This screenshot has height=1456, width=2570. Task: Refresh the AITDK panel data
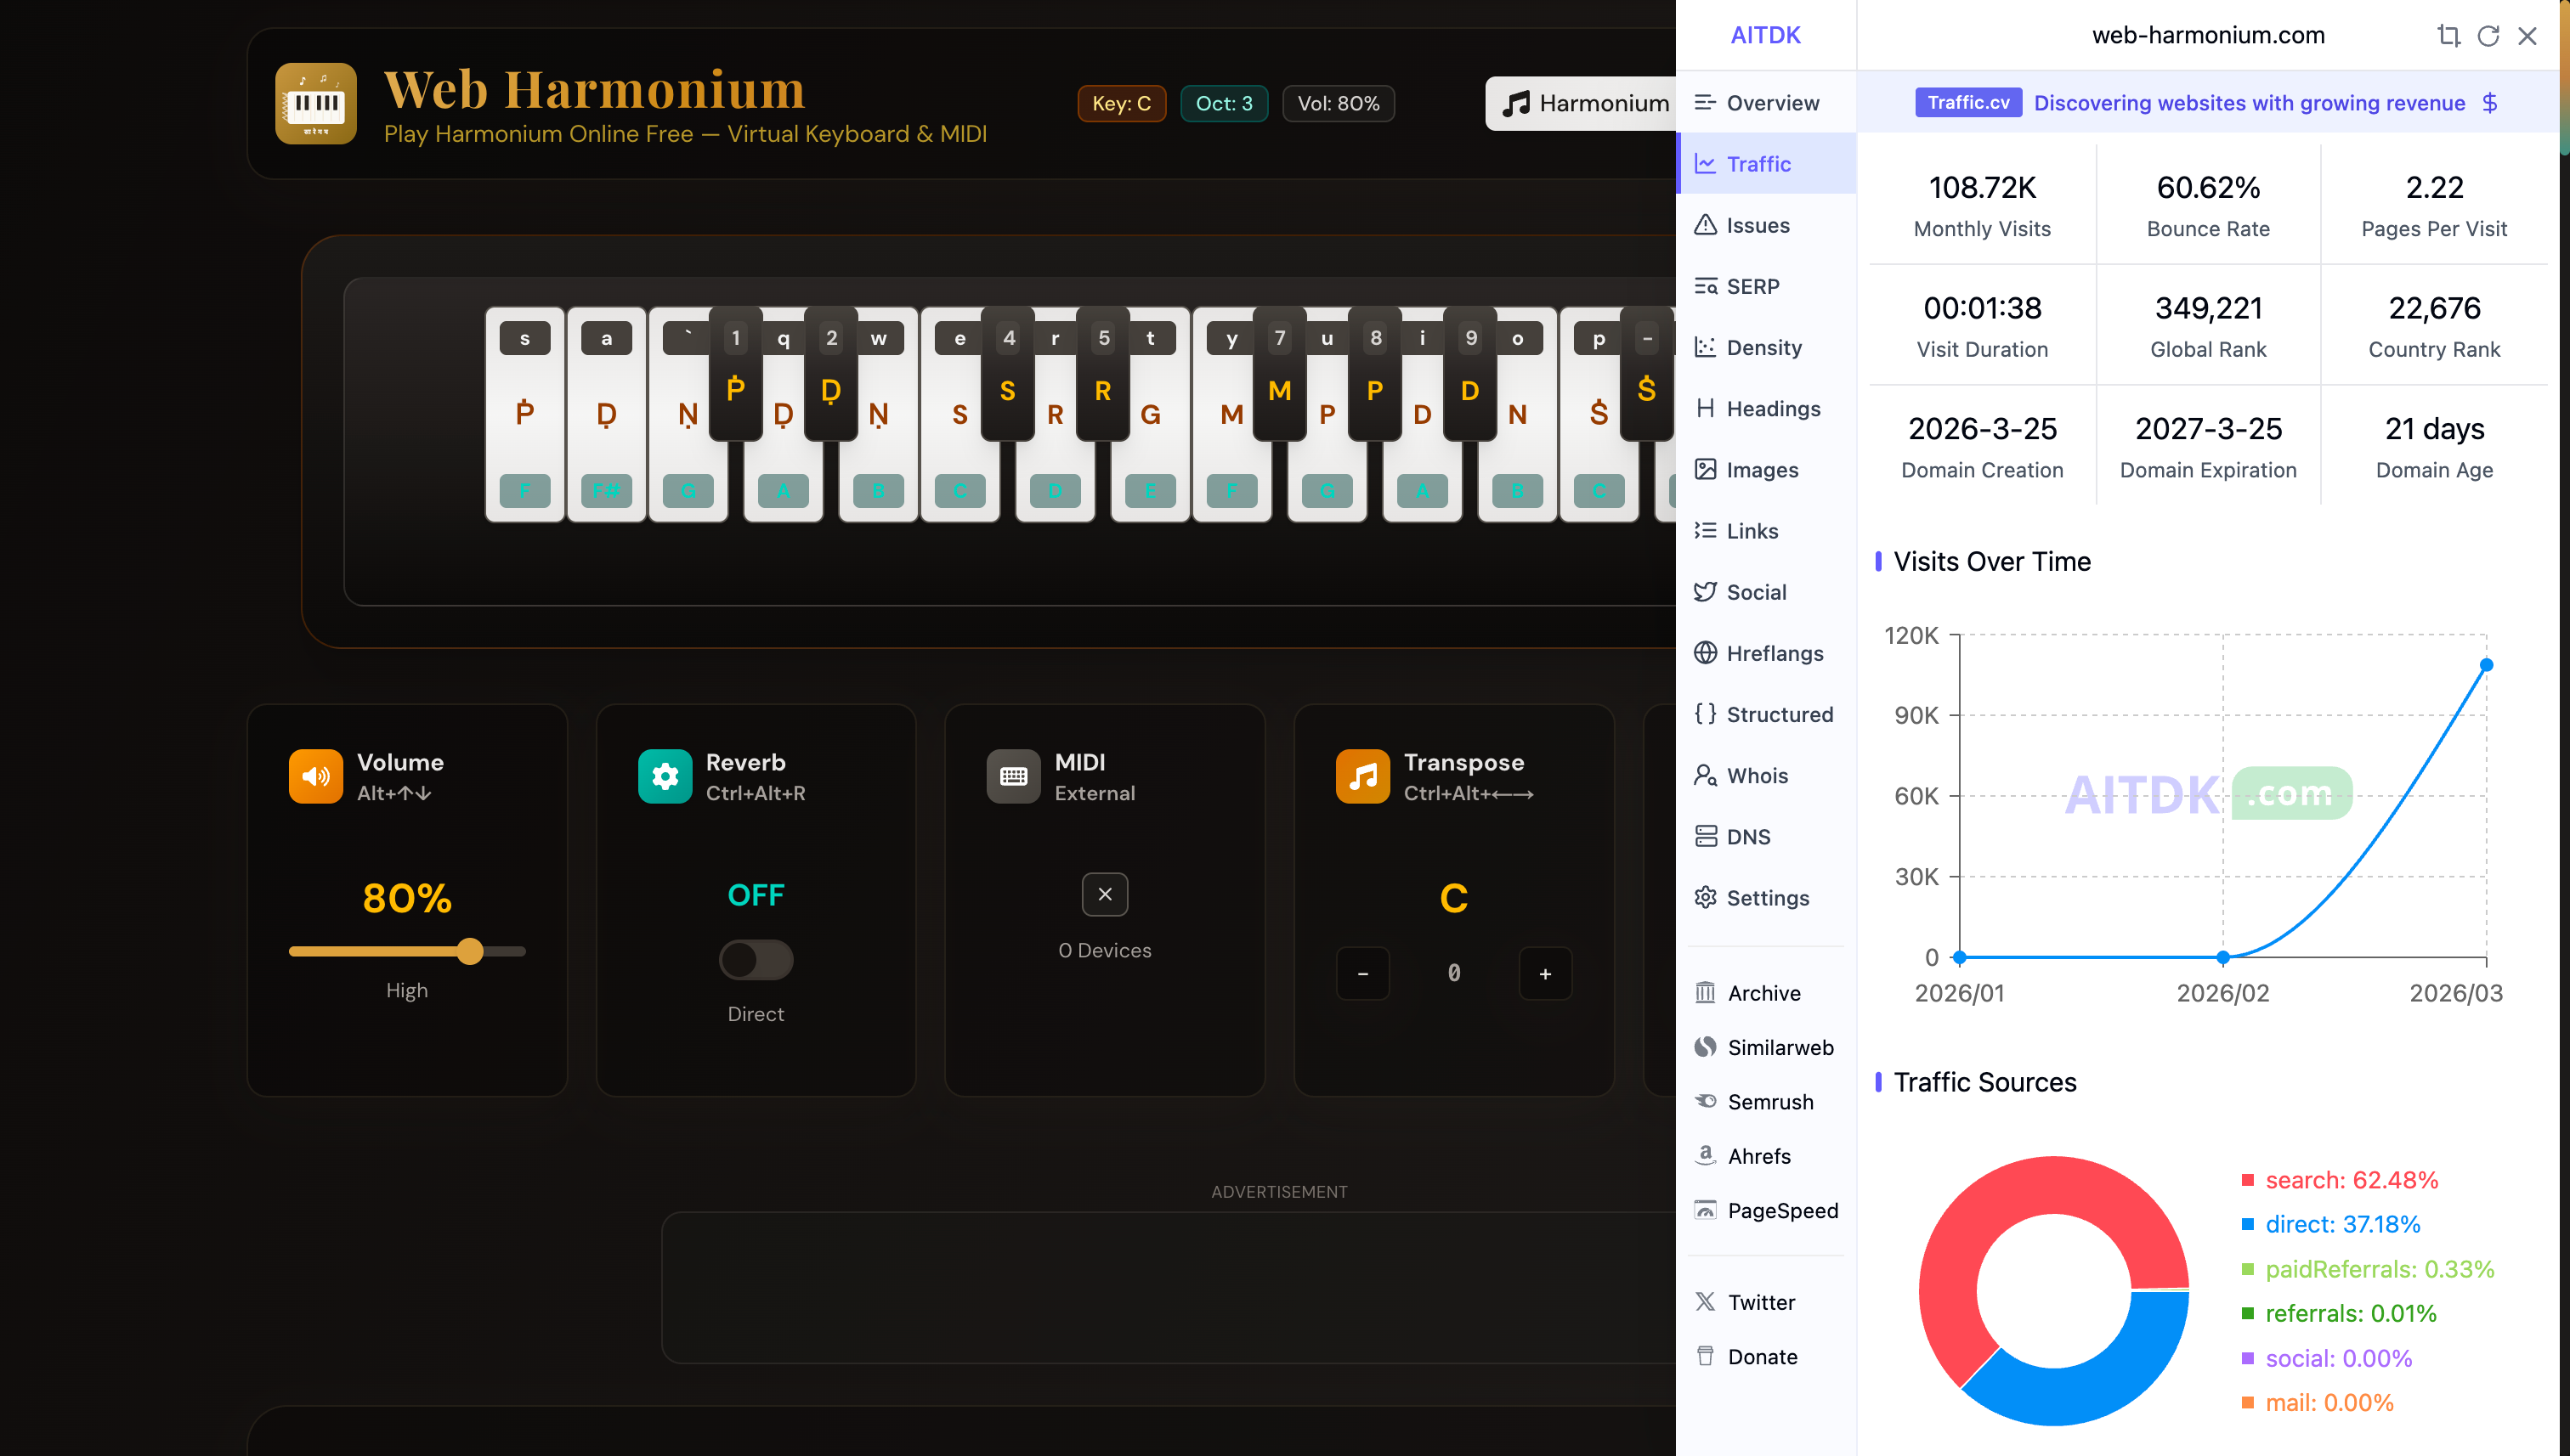coord(2488,36)
